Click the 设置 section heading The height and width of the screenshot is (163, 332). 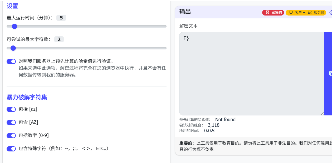12,6
